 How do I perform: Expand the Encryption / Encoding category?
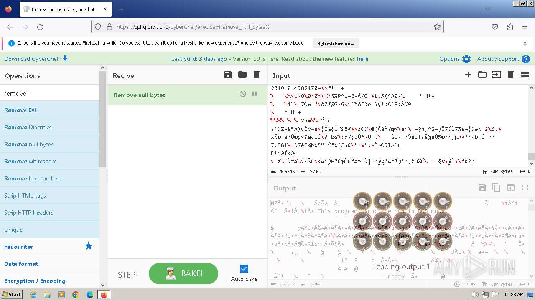click(50, 281)
